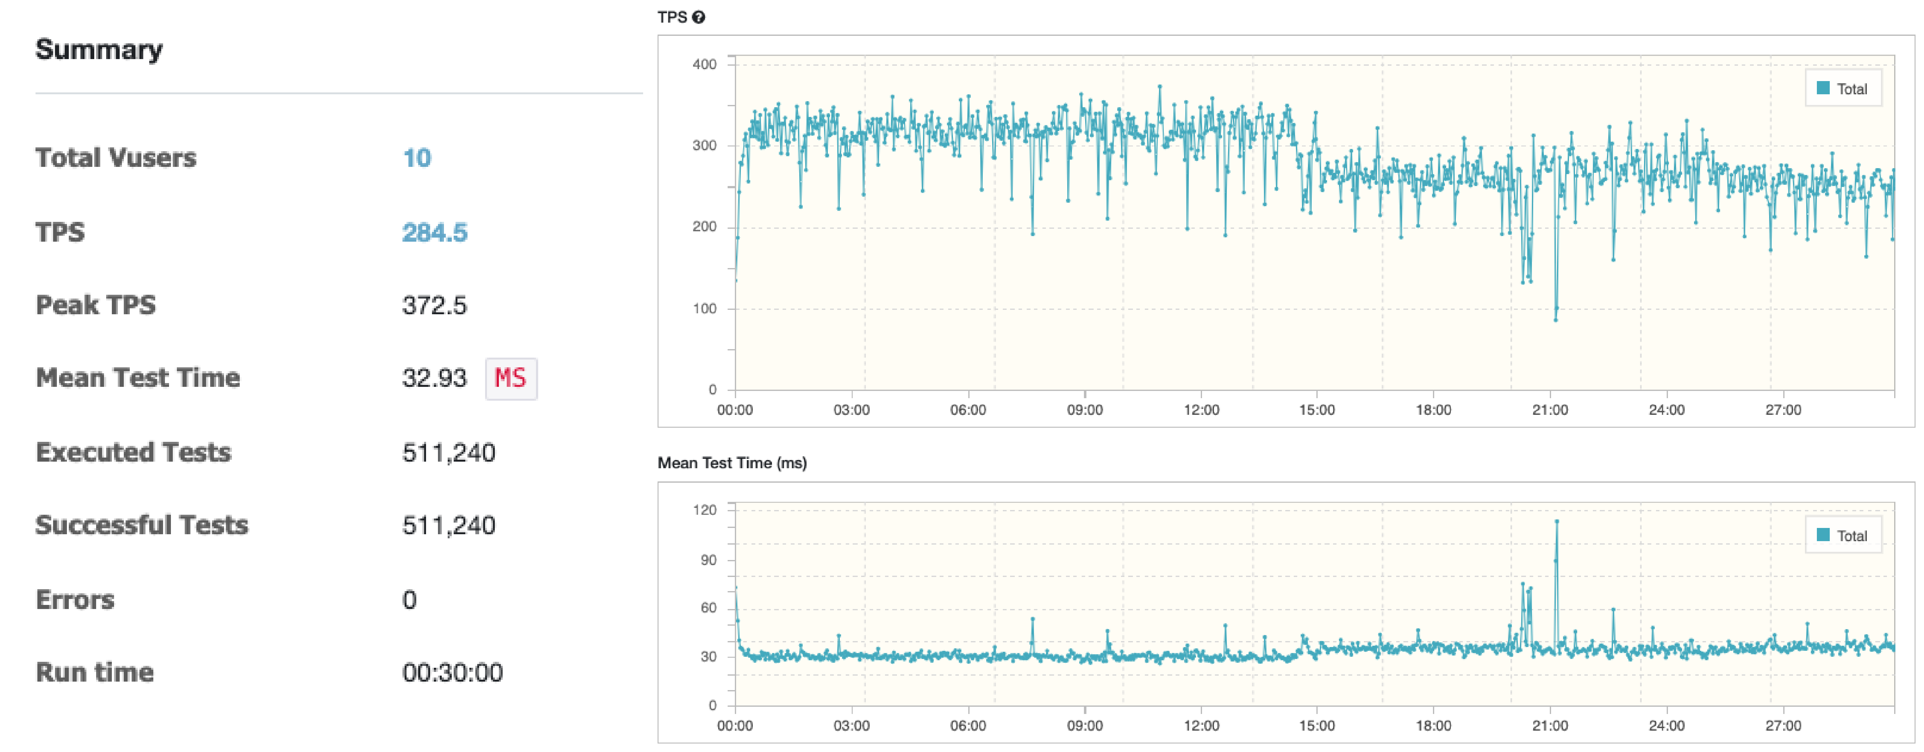1924x752 pixels.
Task: Click the Mean Test Time (ms) chart title
Action: click(732, 463)
